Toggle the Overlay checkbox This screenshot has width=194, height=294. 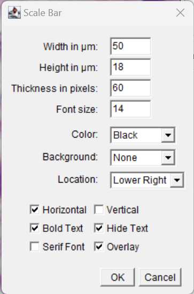click(x=98, y=246)
